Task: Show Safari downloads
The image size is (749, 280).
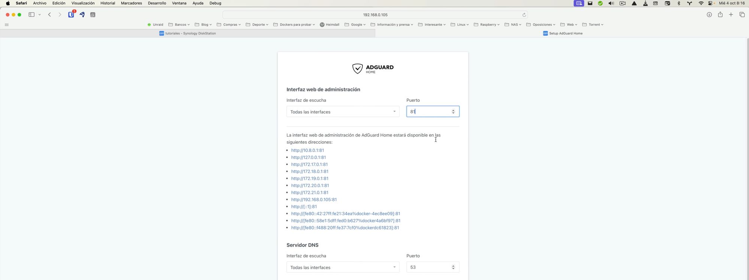Action: pos(709,15)
